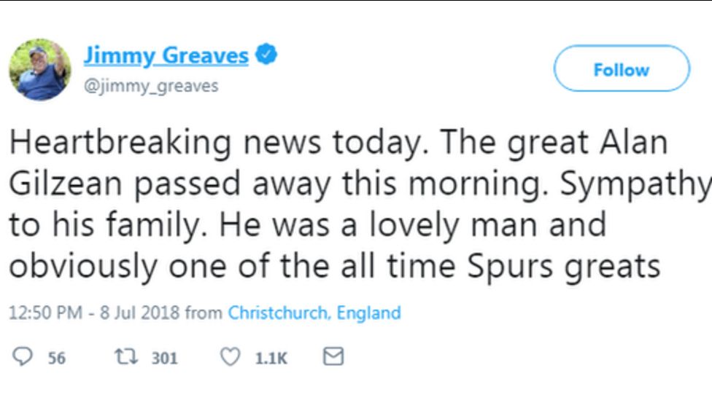This screenshot has height=400, width=712.
Task: Click the word "obviously" in the tweet
Action: pyautogui.click(x=81, y=267)
